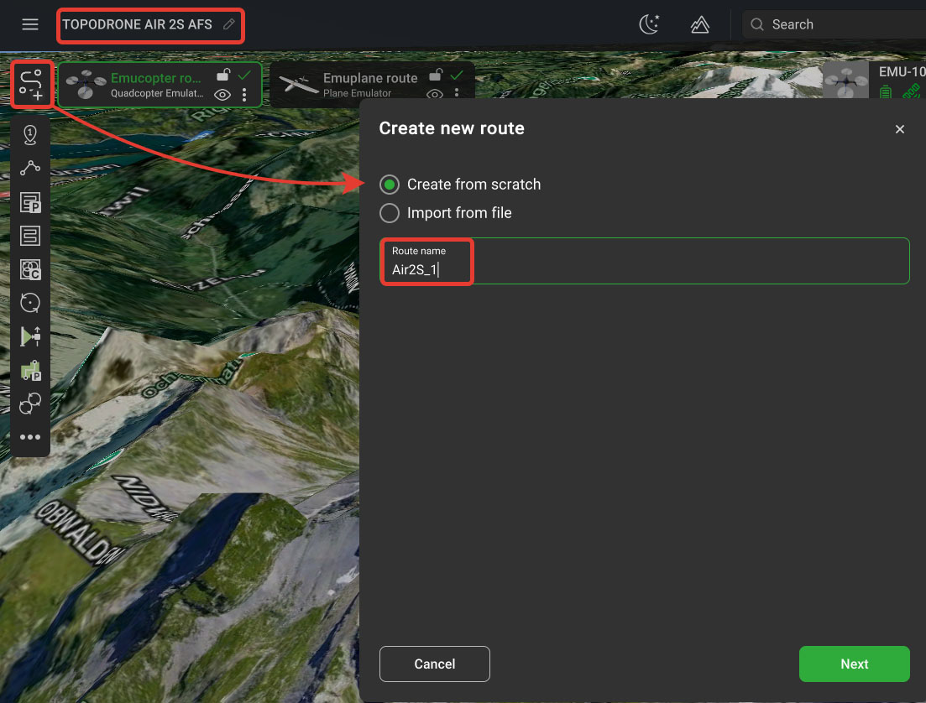The image size is (926, 703).
Task: Click the TOPODRONE AIR 2S AFS title
Action: click(137, 24)
